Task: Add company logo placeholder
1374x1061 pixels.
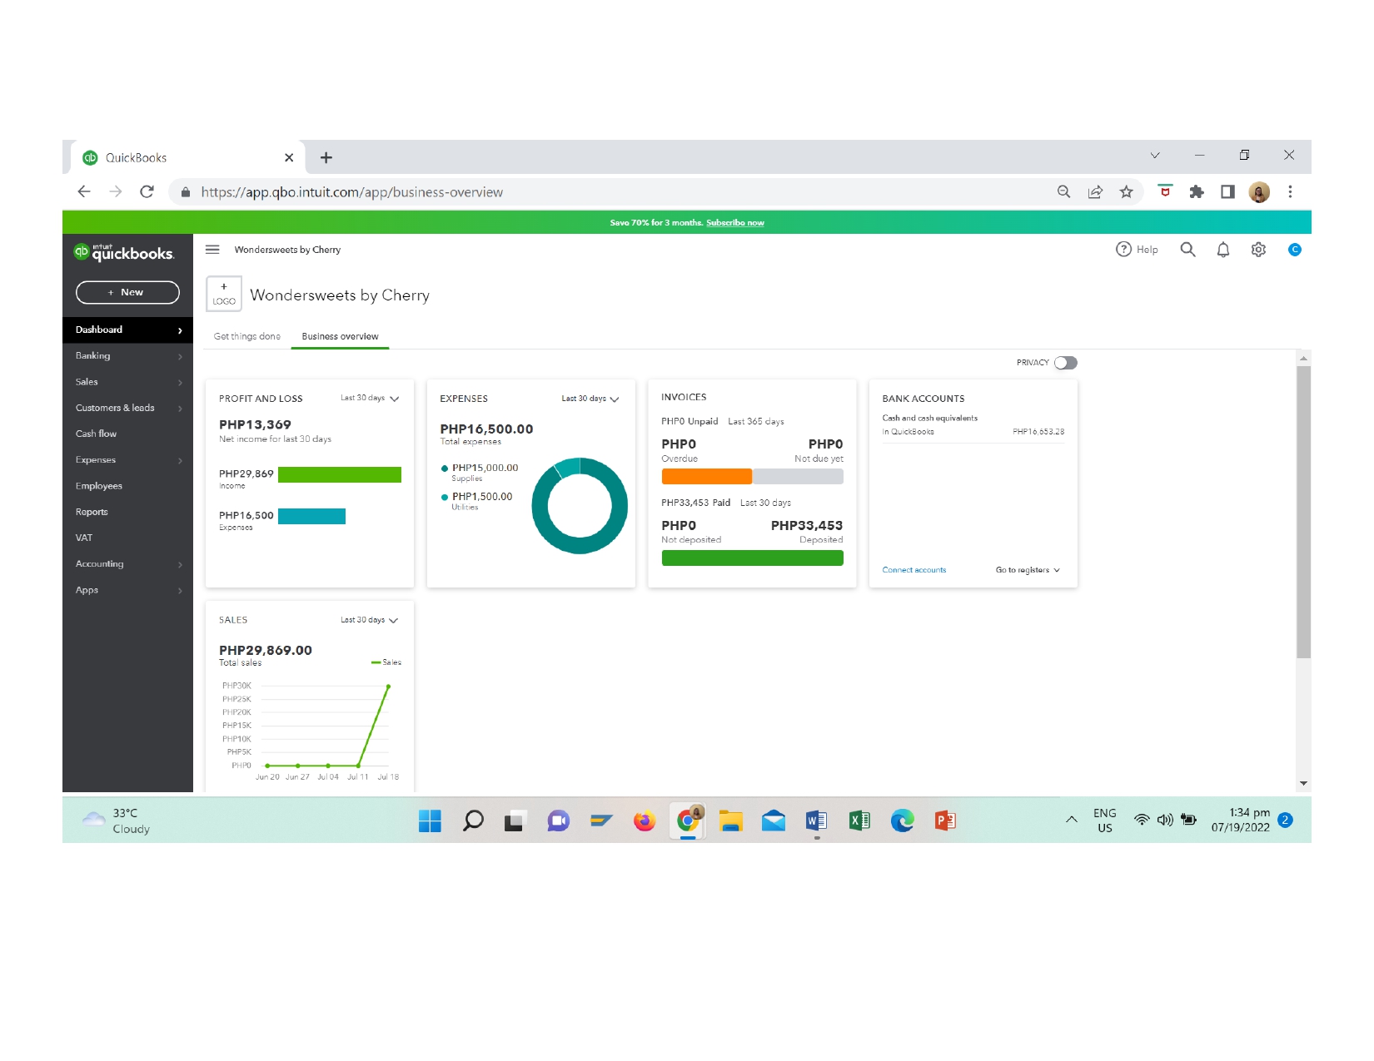Action: point(224,294)
